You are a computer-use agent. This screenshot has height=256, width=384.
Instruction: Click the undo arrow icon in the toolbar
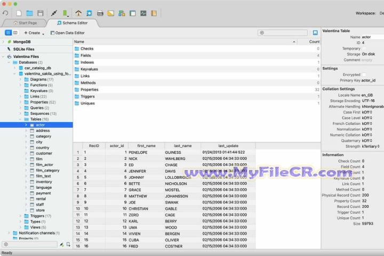(x=5, y=13)
